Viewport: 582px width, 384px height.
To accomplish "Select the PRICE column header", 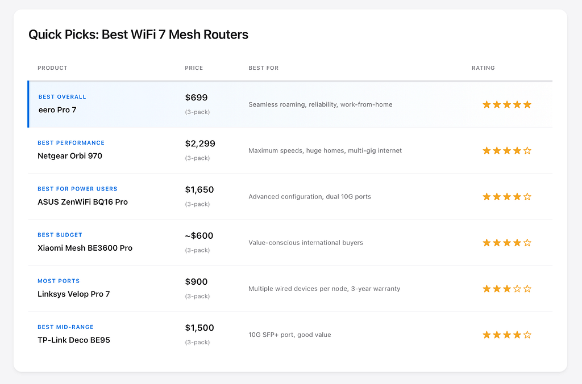I will tap(194, 67).
